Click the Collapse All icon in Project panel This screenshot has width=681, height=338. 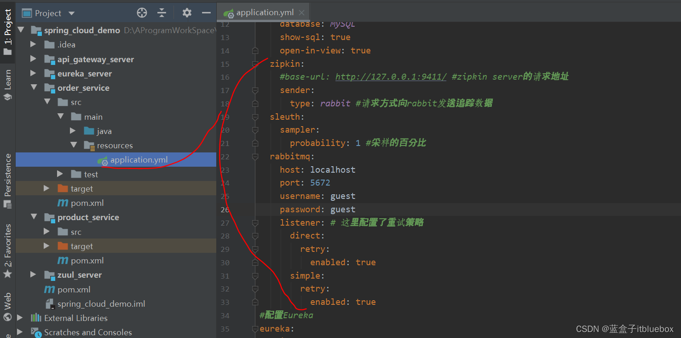[x=162, y=13]
